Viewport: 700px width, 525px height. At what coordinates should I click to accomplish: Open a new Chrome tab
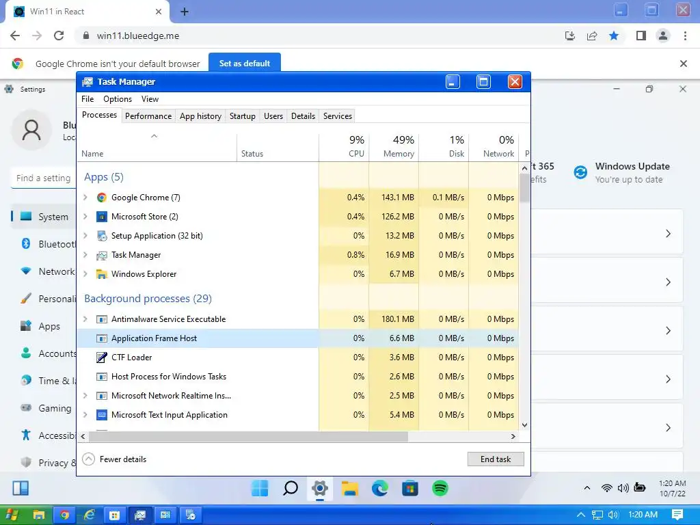[x=185, y=12]
